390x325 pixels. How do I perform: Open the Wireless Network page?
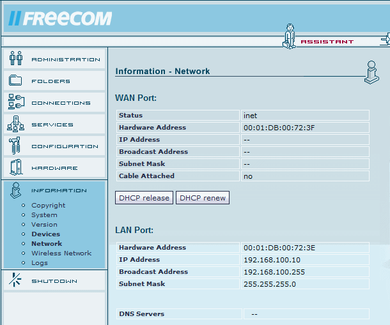[61, 253]
